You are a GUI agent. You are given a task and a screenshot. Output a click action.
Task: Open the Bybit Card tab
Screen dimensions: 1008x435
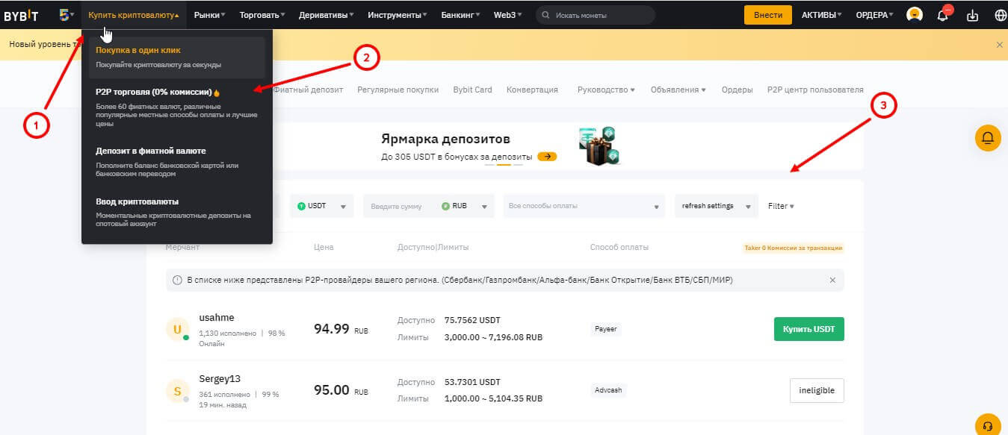(472, 90)
